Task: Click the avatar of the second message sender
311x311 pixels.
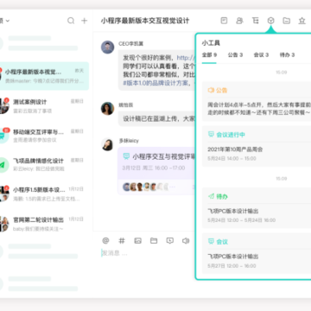Action: pyautogui.click(x=107, y=109)
